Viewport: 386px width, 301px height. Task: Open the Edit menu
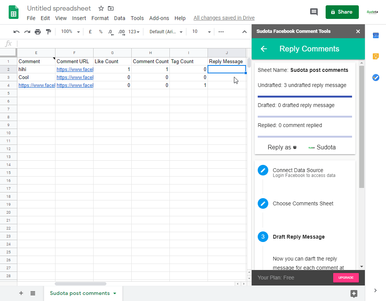tap(45, 18)
